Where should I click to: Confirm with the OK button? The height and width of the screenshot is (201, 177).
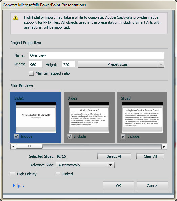click(x=119, y=186)
